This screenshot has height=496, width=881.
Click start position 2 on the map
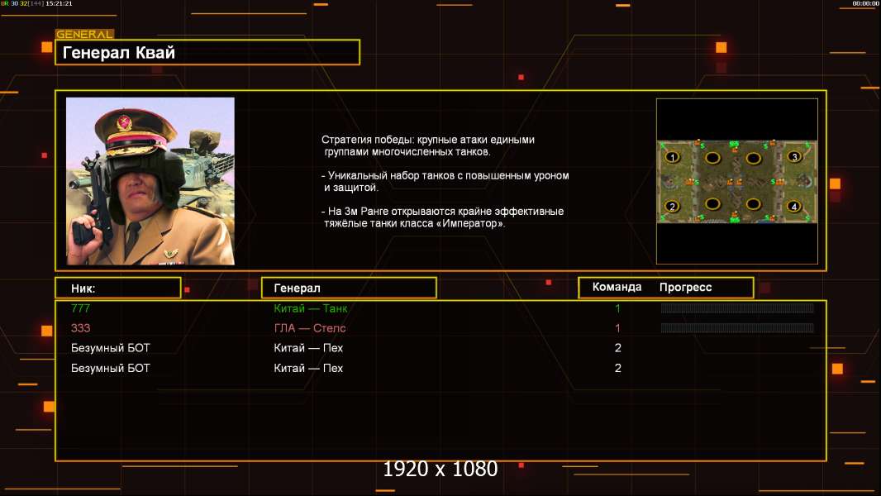click(673, 206)
